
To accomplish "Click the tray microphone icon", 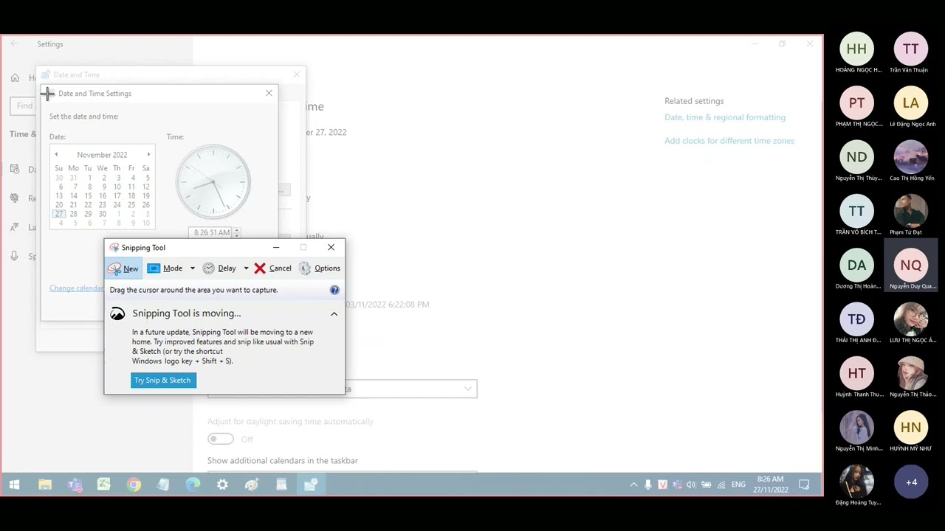I will [x=648, y=485].
